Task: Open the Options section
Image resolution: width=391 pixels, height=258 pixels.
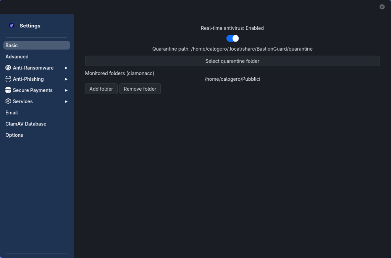Action: click(x=37, y=135)
